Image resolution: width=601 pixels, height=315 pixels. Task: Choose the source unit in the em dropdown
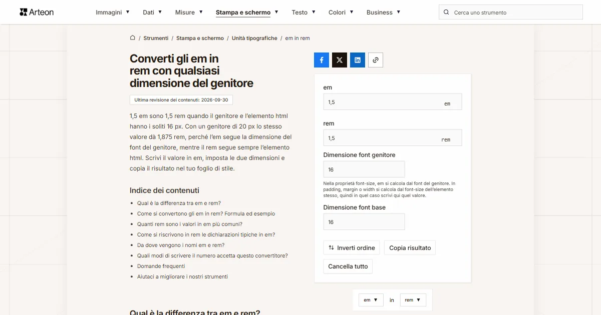click(371, 300)
